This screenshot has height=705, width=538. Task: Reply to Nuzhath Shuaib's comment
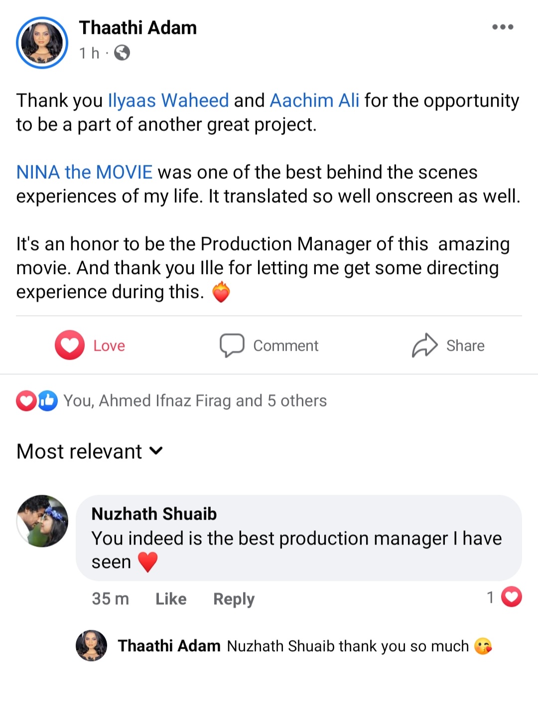tap(234, 599)
